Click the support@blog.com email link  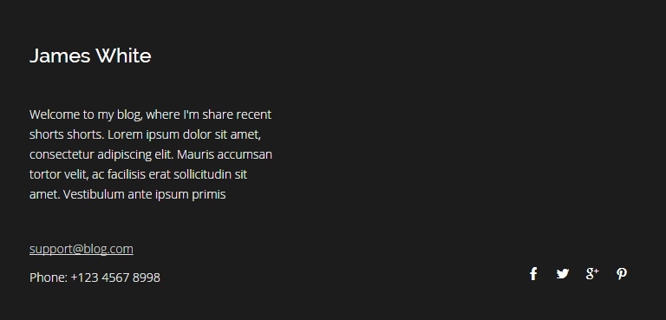tap(82, 249)
